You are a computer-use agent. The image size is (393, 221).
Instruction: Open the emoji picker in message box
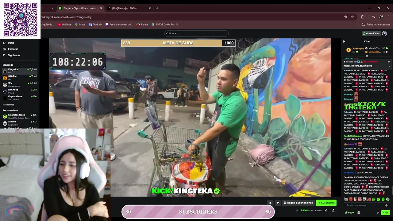386,205
